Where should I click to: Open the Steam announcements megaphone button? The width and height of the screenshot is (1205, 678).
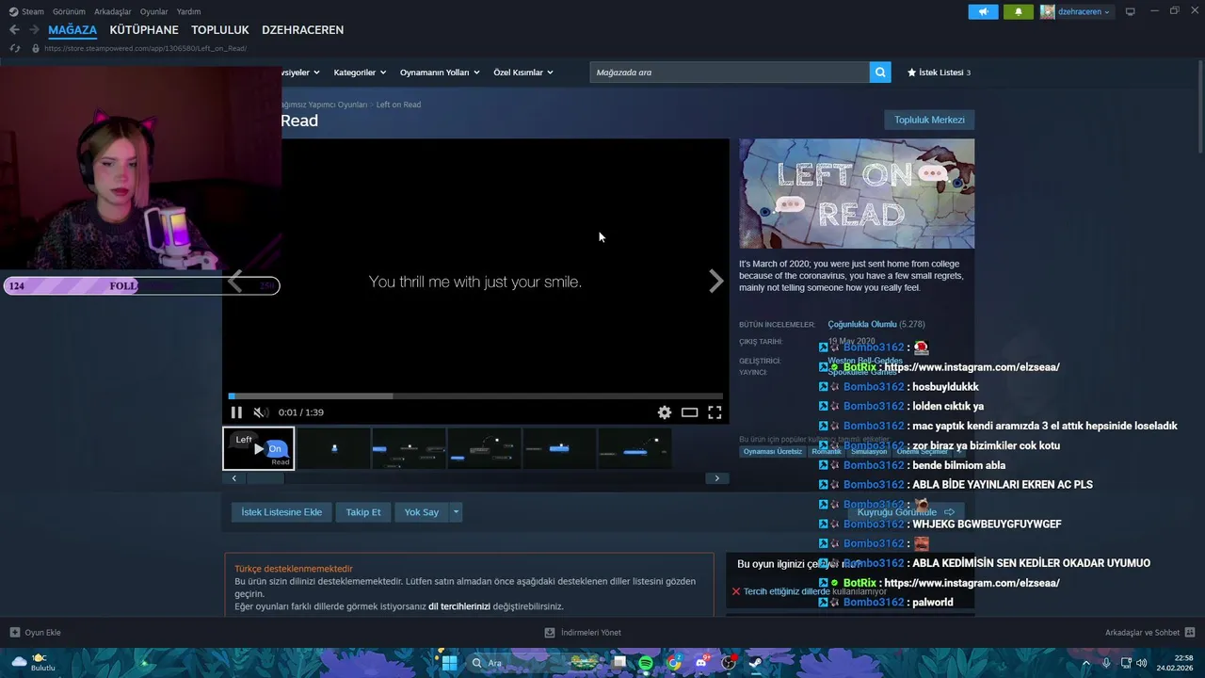(983, 12)
